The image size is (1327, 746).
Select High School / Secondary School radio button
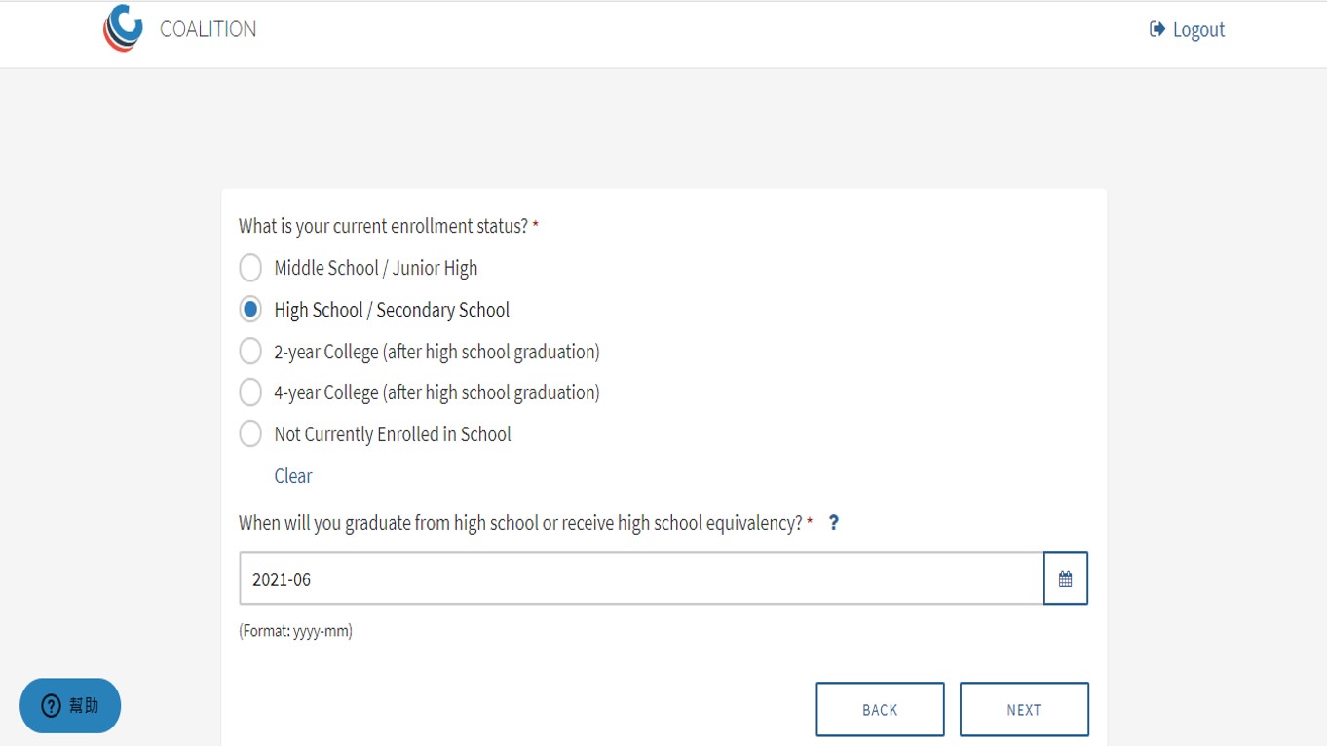[x=250, y=310]
